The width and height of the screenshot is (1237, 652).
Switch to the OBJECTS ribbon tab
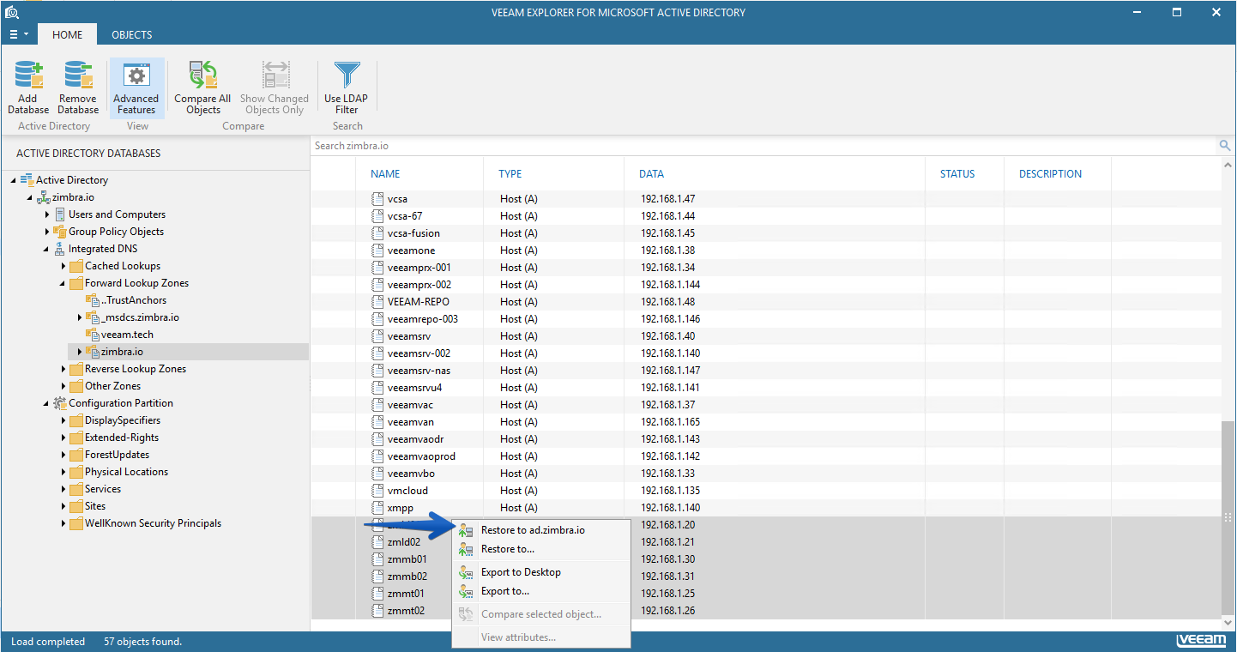click(x=132, y=35)
